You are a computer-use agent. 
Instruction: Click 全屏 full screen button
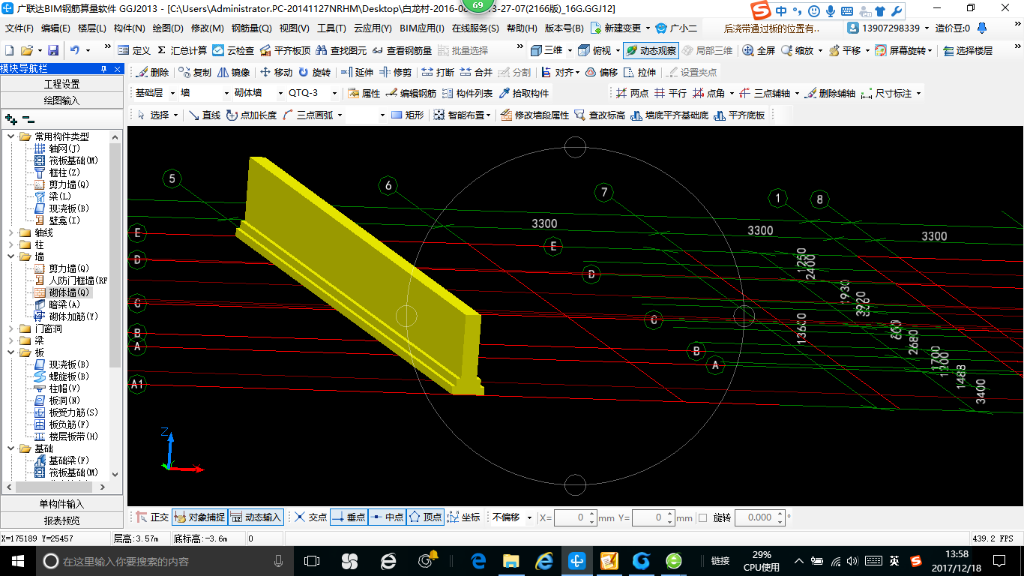pos(759,50)
